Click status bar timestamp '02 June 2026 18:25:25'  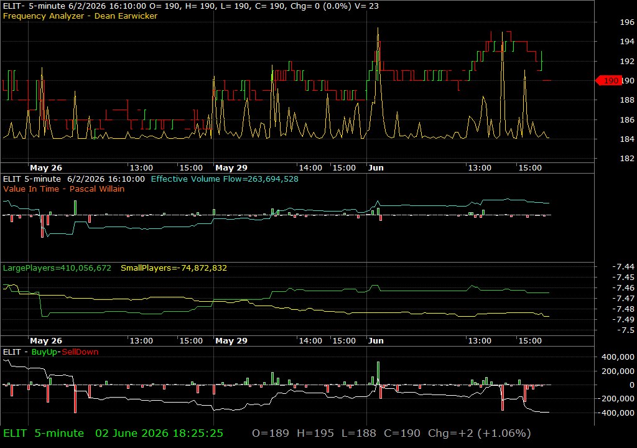click(159, 433)
